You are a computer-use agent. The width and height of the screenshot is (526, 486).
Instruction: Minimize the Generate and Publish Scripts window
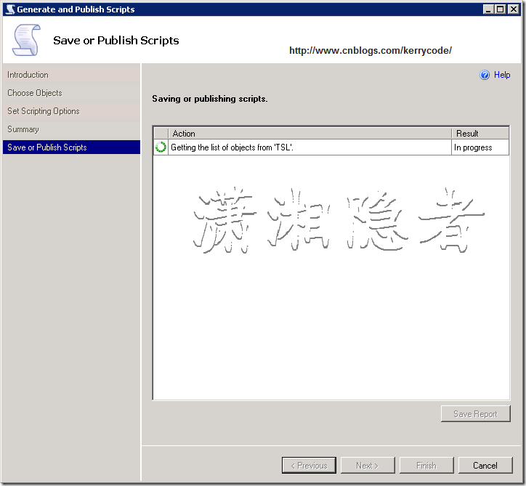click(489, 9)
